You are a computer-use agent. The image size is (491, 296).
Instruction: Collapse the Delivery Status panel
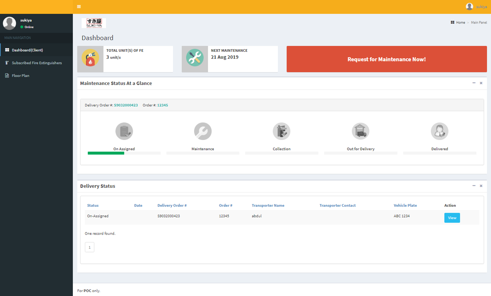pyautogui.click(x=474, y=186)
